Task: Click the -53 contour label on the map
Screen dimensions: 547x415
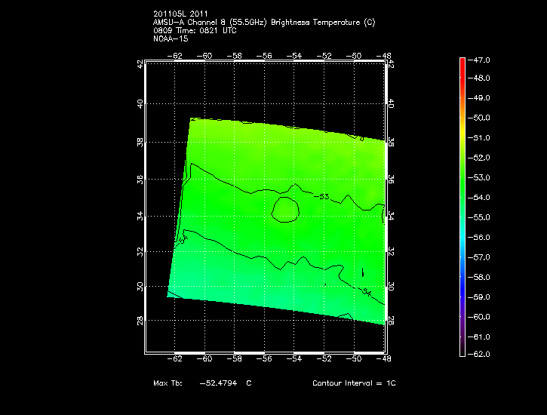Action: click(x=324, y=197)
